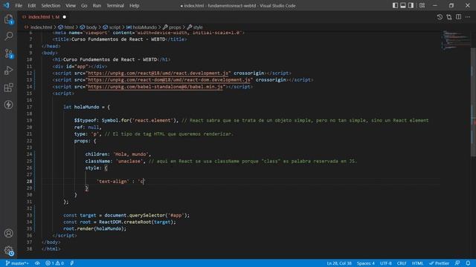
Task: Change indentation via Spaces: 4
Action: [365, 263]
